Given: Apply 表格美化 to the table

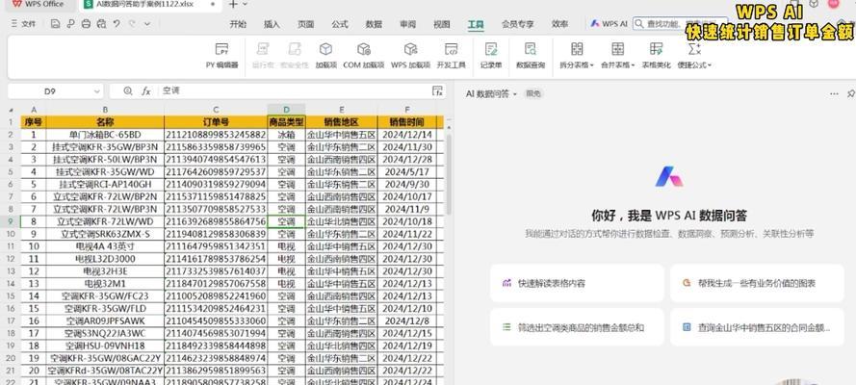Looking at the screenshot, I should [656, 56].
